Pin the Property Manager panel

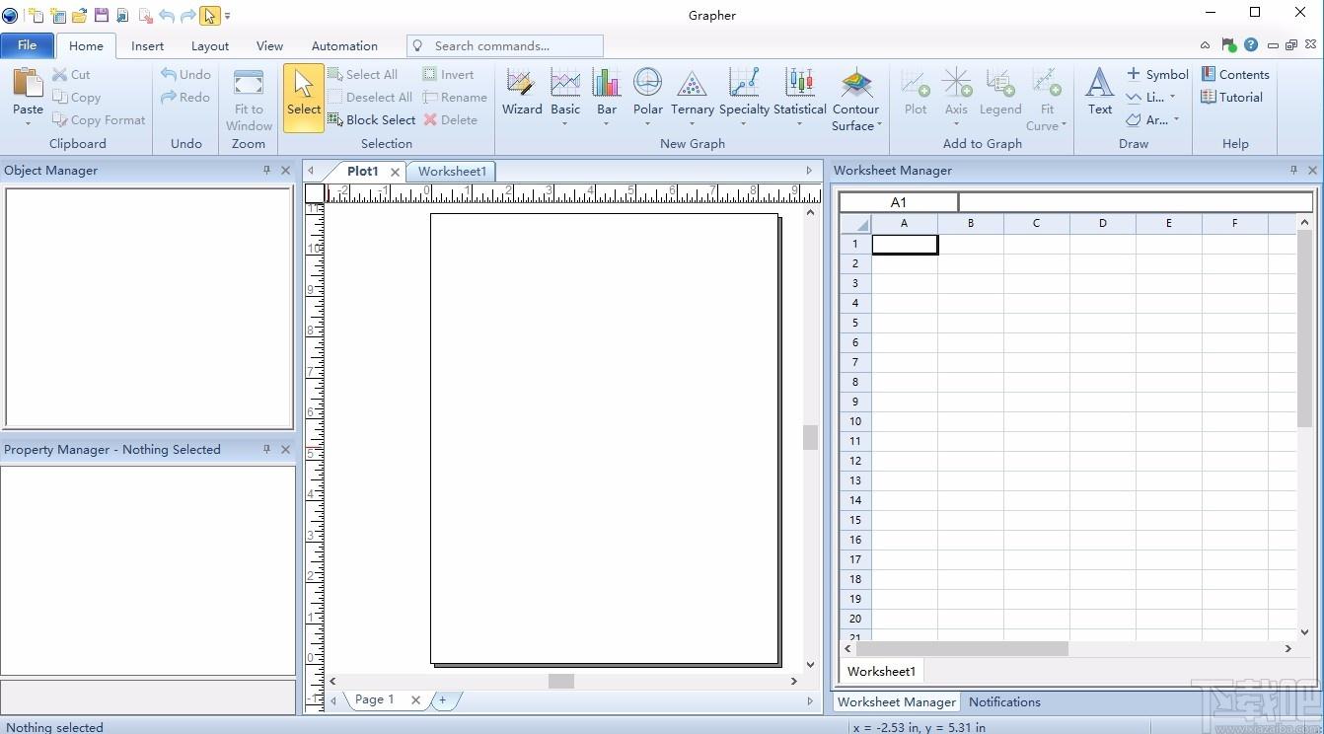(x=266, y=450)
